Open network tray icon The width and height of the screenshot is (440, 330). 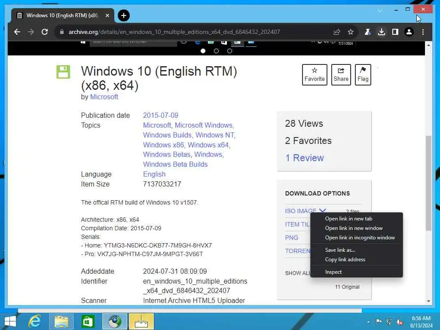pos(389,321)
